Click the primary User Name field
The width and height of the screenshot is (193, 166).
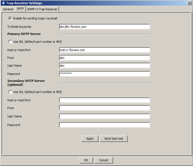(104, 66)
